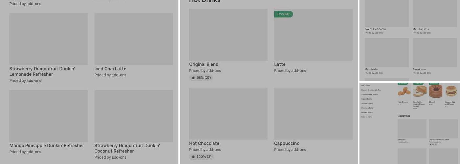Select the Brew at Home category
Viewport: 460px width, 164px height.
[x=367, y=117]
